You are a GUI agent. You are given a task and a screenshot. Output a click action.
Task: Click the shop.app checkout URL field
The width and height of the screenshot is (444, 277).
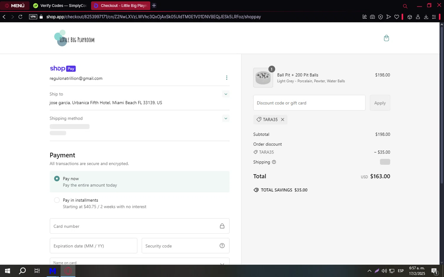(x=153, y=17)
